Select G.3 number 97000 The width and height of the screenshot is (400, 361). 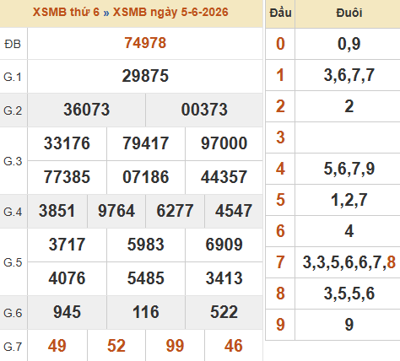pyautogui.click(x=224, y=143)
